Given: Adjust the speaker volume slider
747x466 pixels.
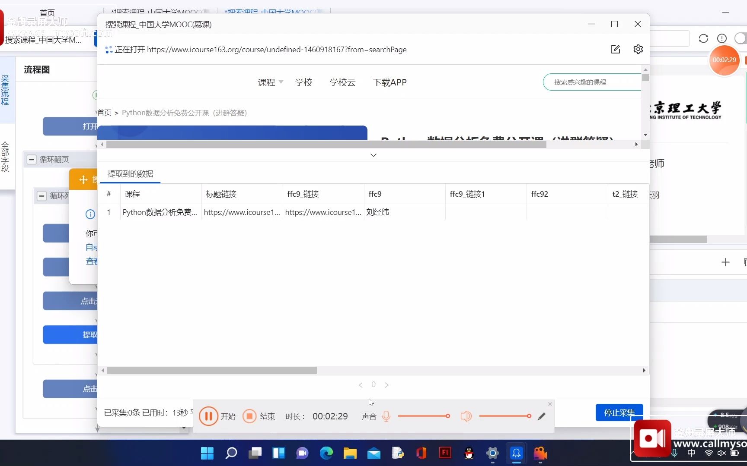Looking at the screenshot, I should click(x=505, y=416).
